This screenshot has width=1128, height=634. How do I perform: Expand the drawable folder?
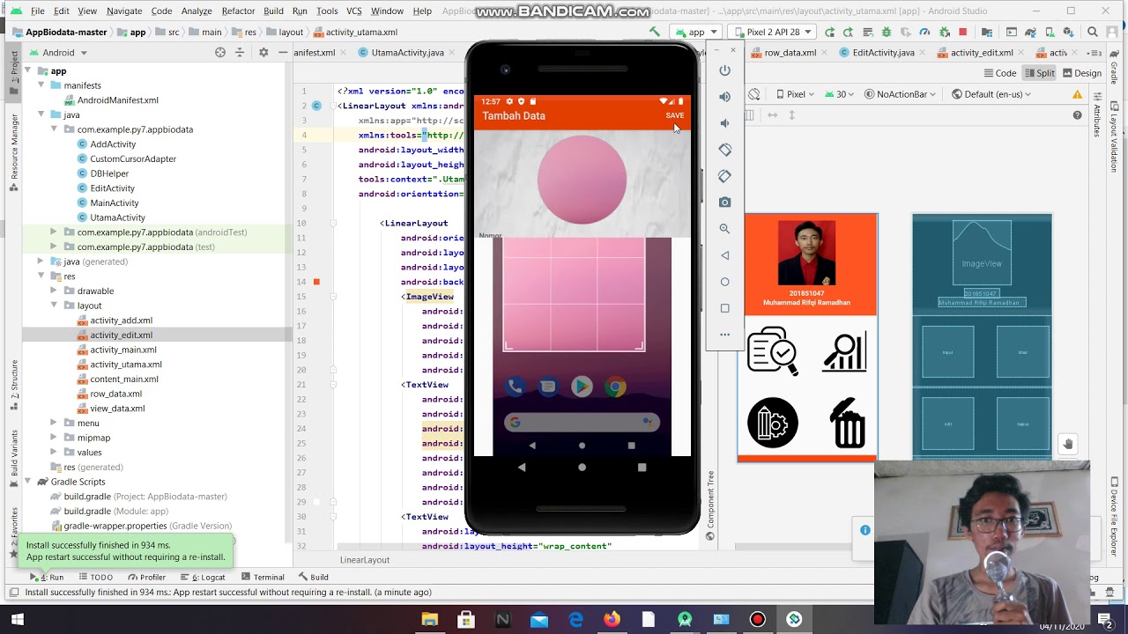click(x=54, y=291)
